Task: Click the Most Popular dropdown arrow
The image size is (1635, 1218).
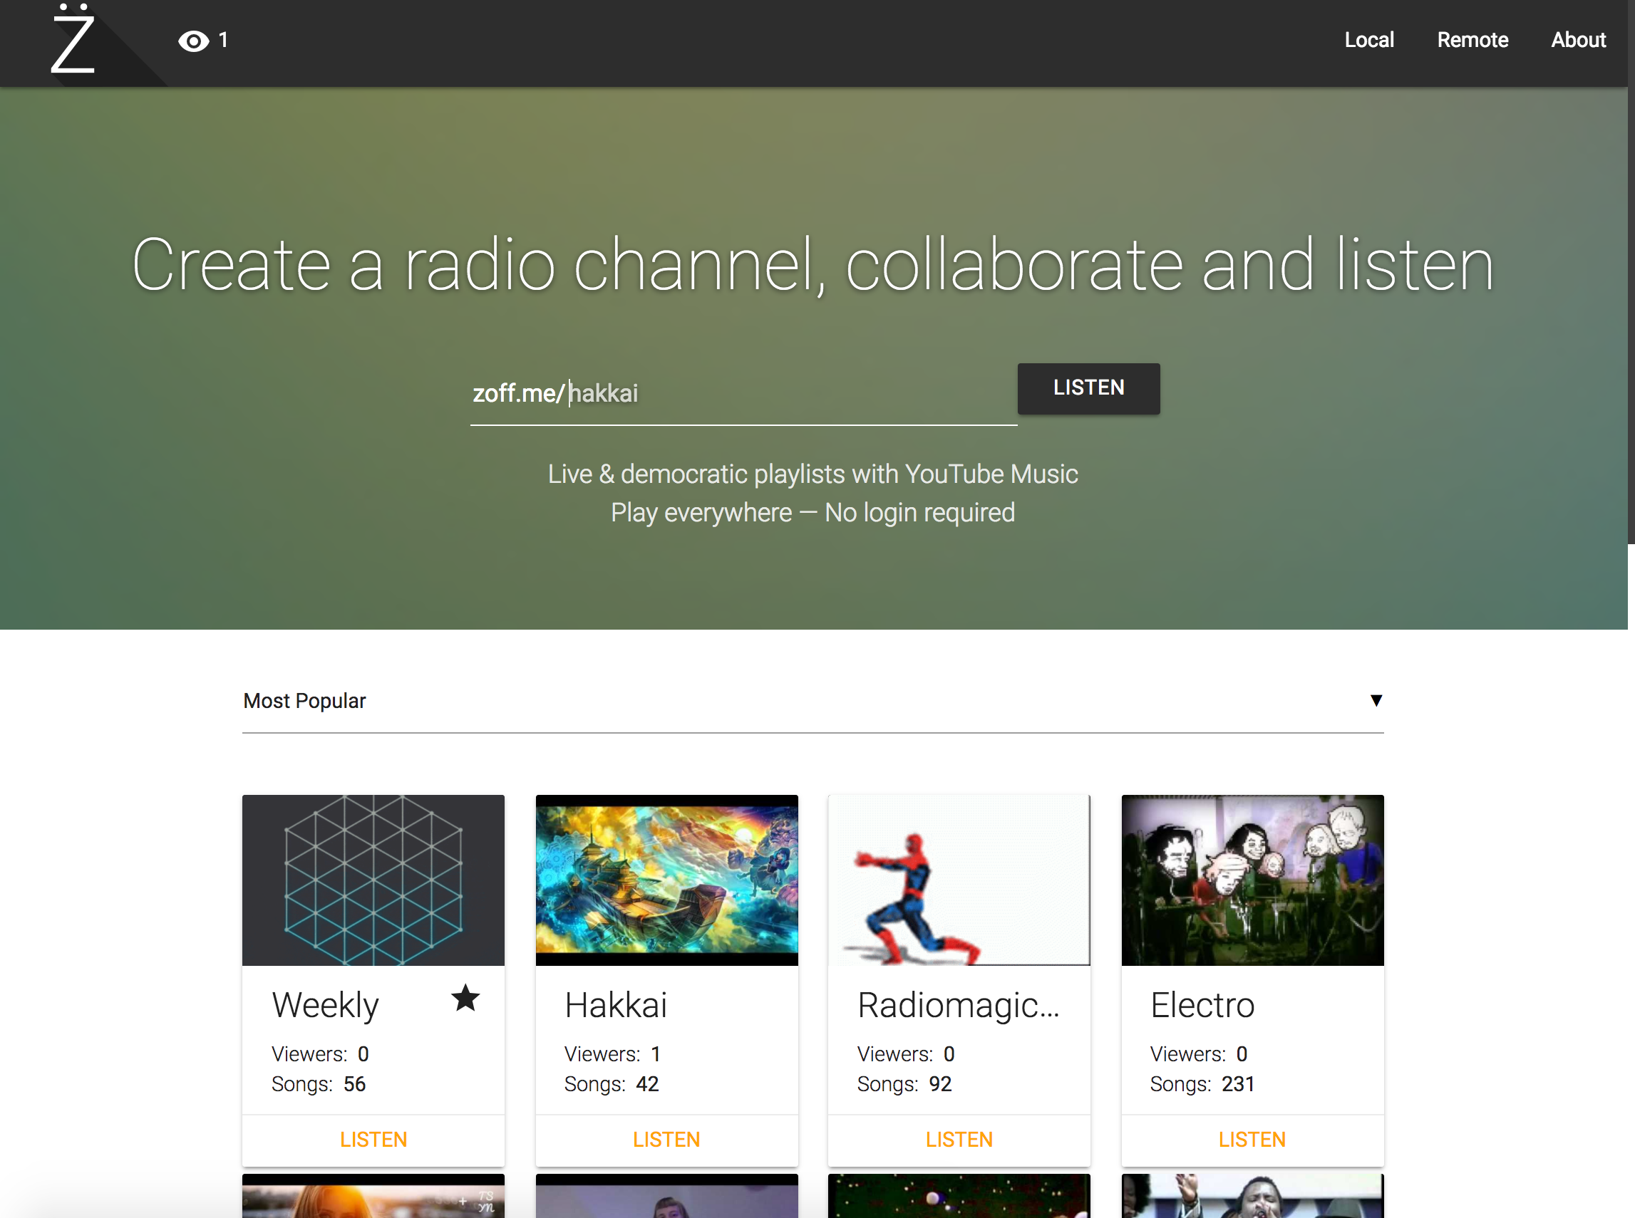Action: pyautogui.click(x=1376, y=700)
